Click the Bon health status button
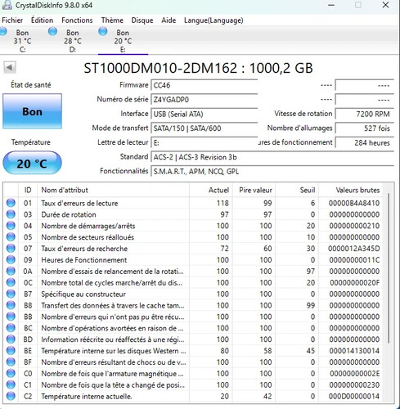400x409 pixels. (32, 111)
